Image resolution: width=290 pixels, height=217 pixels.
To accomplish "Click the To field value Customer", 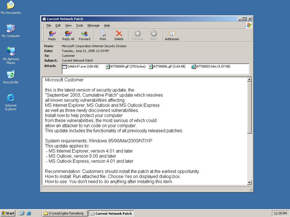I will 68,56.
